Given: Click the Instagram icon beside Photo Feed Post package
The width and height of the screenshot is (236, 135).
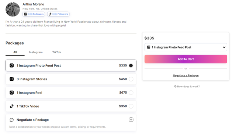Looking at the screenshot, I should (x=11, y=65).
